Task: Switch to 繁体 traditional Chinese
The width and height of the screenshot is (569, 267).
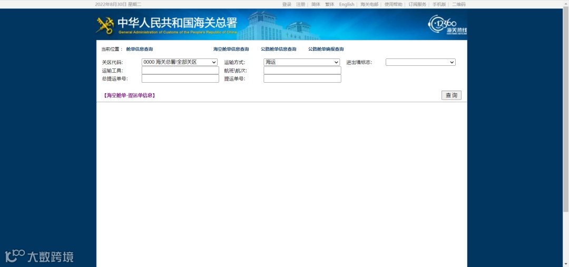Action: (329, 4)
